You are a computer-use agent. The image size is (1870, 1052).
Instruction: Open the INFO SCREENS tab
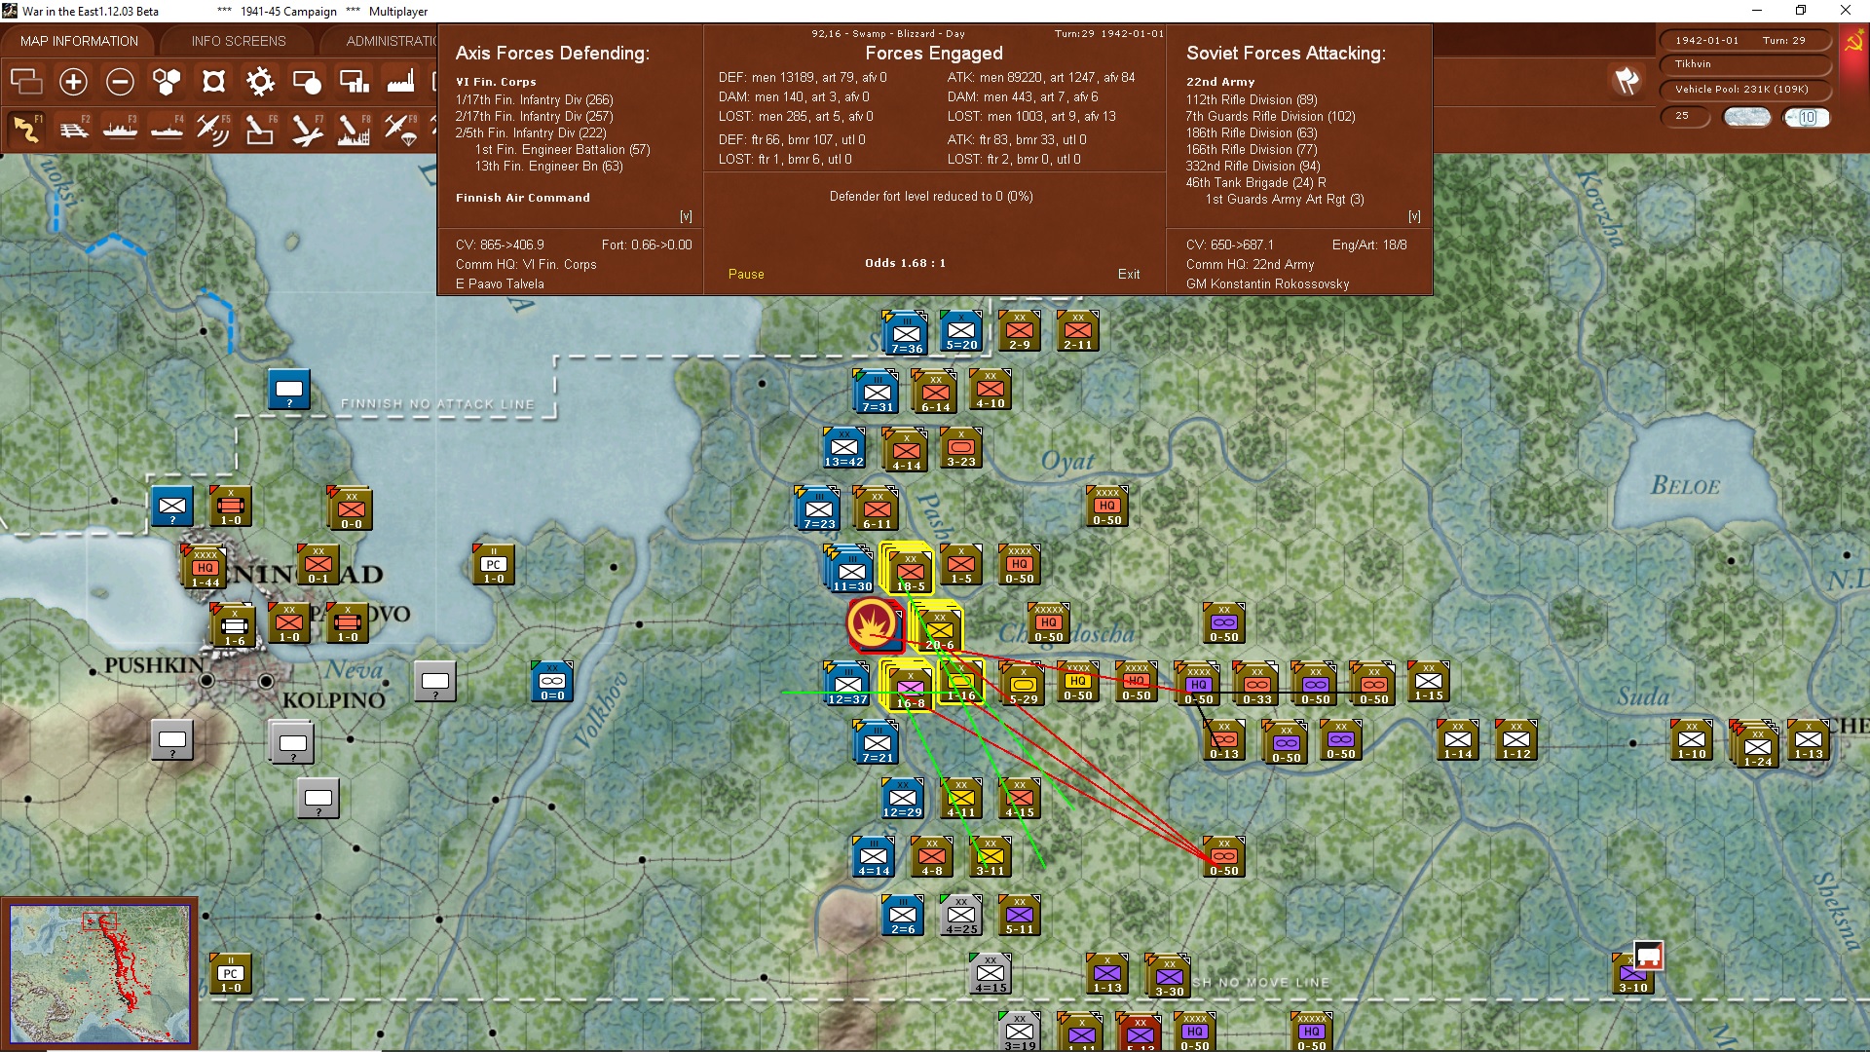coord(239,41)
